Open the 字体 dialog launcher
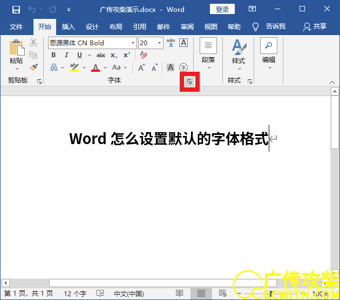340x300 pixels. click(189, 81)
